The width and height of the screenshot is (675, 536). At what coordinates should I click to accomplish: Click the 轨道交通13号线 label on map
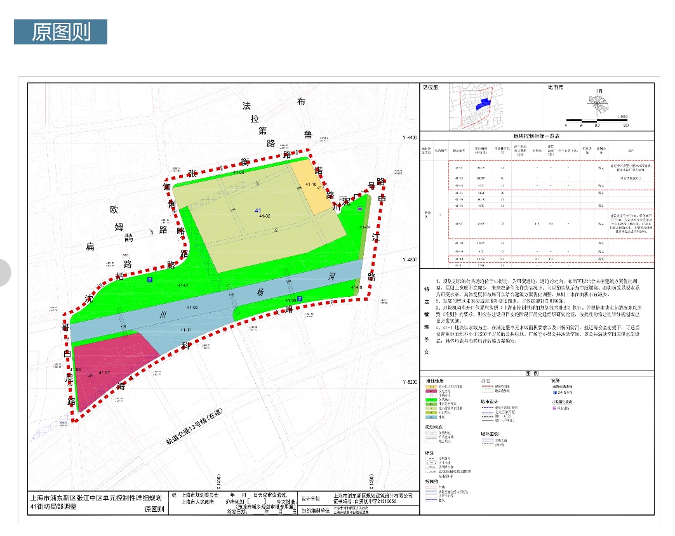(197, 430)
